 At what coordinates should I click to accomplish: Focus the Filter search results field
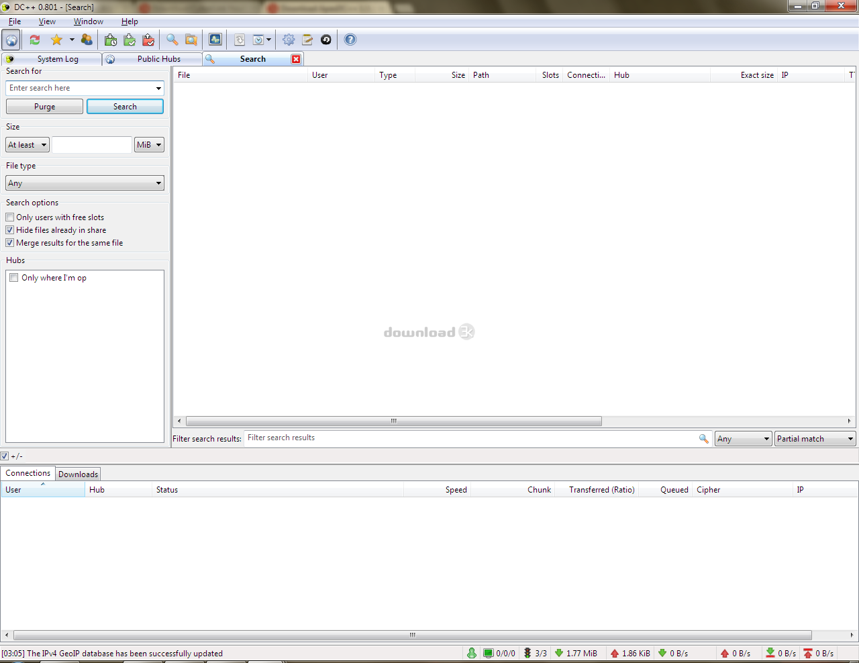coord(471,438)
